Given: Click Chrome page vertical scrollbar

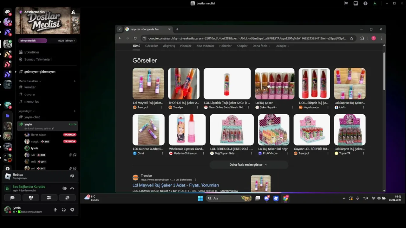Looking at the screenshot, I should coord(384,71).
